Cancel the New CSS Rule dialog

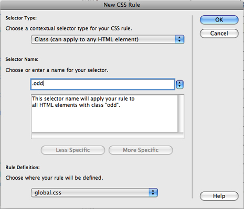[x=219, y=34]
